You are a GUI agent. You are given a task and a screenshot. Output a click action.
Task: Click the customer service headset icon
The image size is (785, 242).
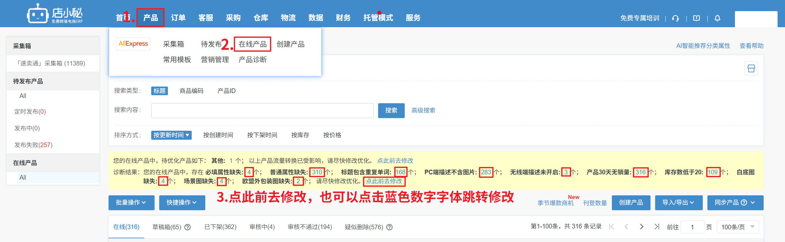point(675,18)
